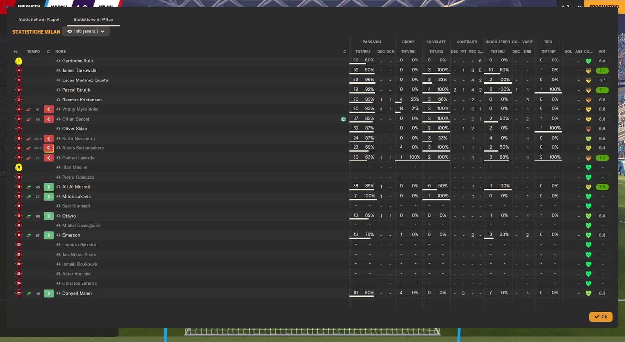Click James Tarkowski's 7.1 rating badge

pos(602,70)
